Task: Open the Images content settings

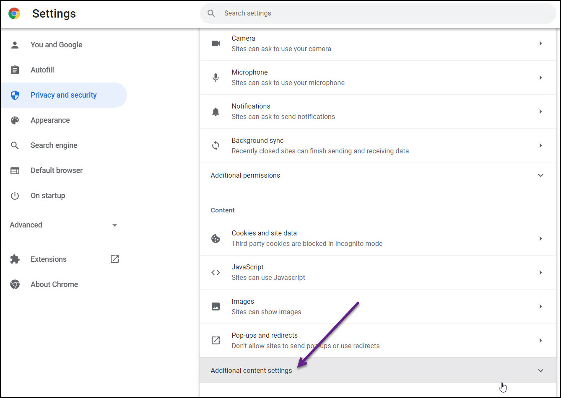Action: 378,307
